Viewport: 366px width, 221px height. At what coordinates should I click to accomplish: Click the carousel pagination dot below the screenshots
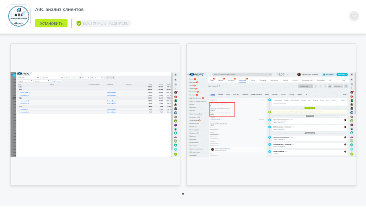point(183,194)
